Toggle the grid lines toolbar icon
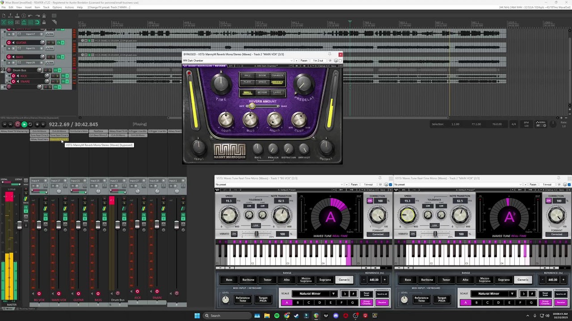The width and height of the screenshot is (572, 321). pos(30,22)
